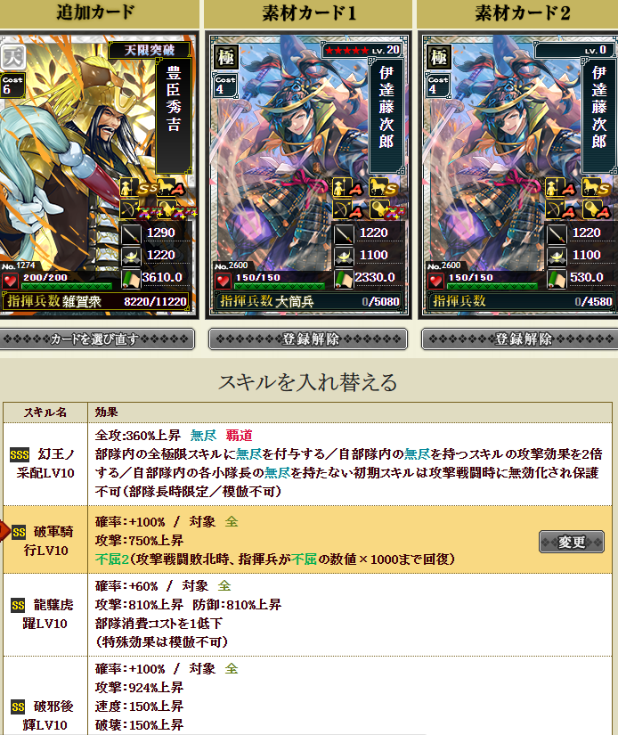Click the SSS rank icon of 幻王ノ采配
618x735 pixels.
tap(20, 454)
